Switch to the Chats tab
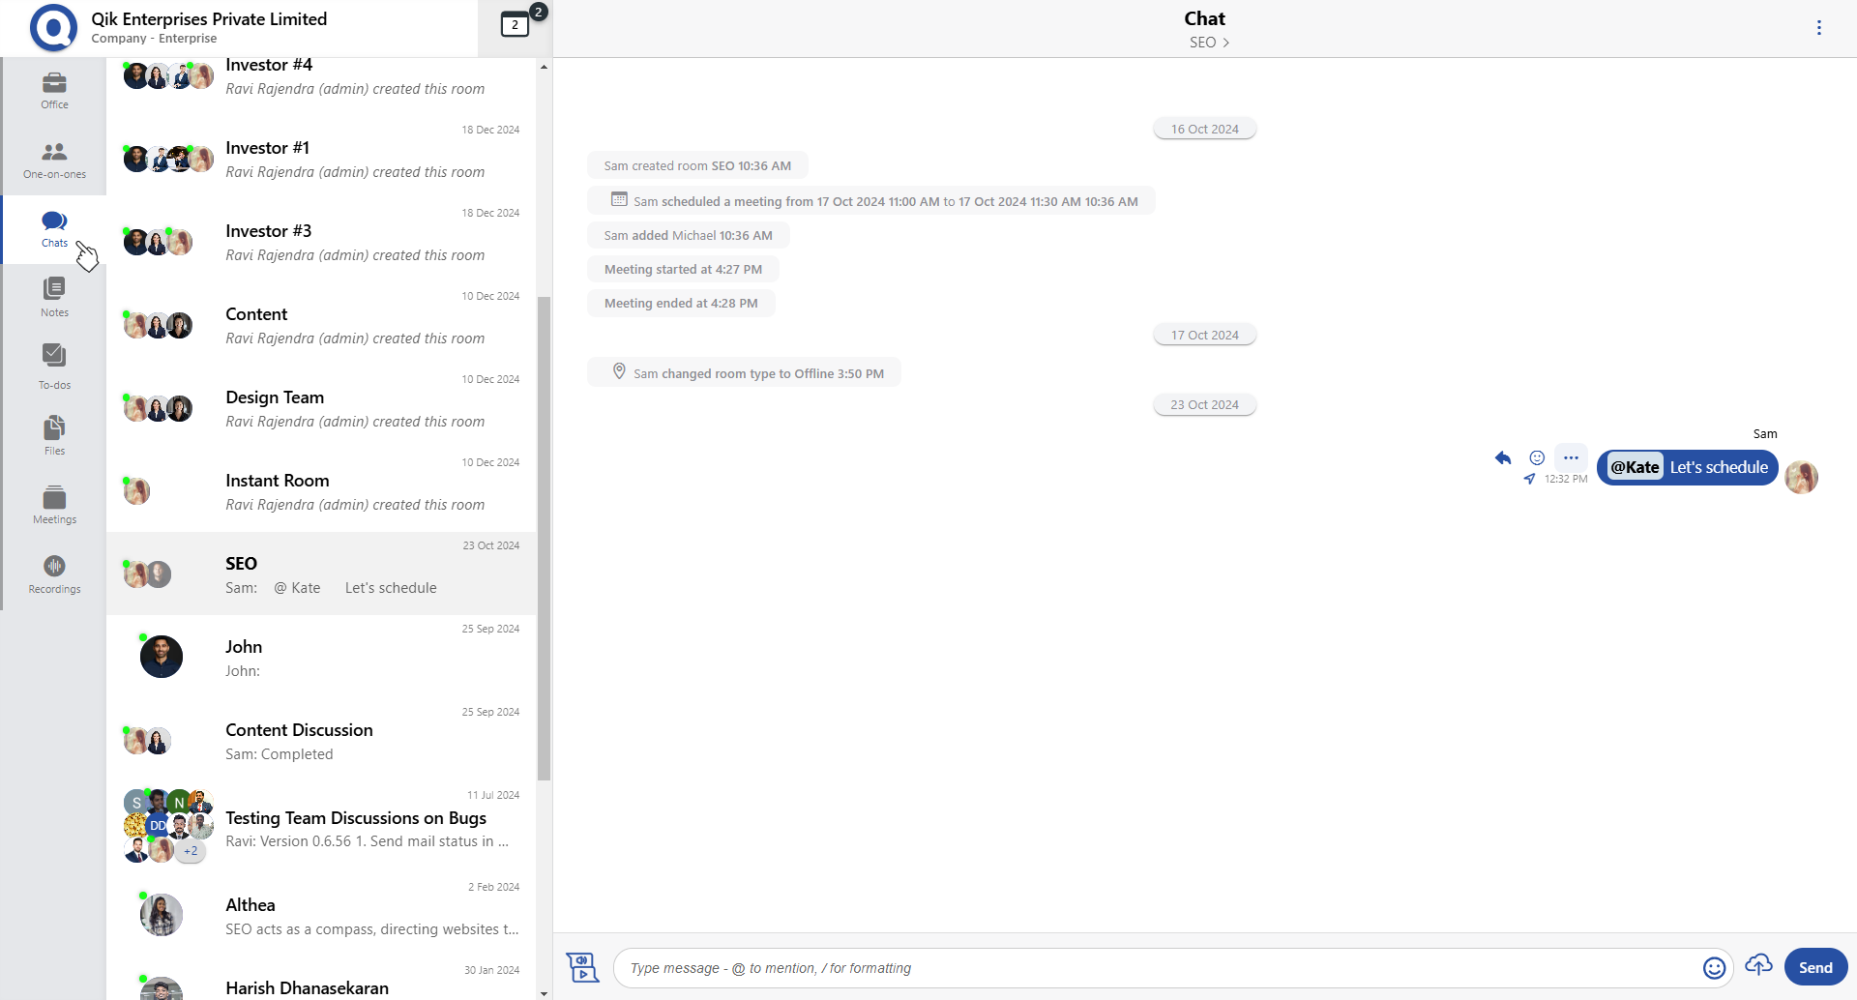The width and height of the screenshot is (1857, 1000). tap(54, 229)
